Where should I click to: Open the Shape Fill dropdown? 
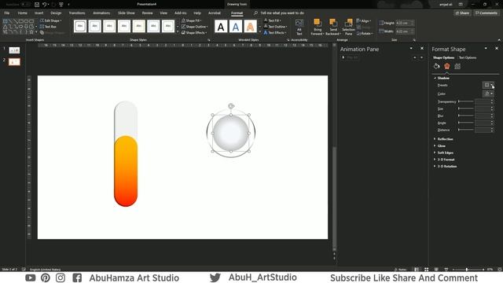192,20
